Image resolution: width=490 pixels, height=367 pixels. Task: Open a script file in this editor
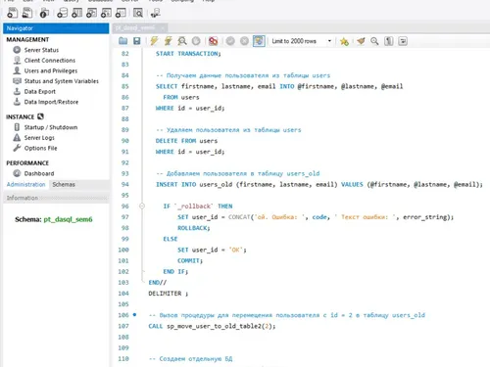[x=123, y=41]
